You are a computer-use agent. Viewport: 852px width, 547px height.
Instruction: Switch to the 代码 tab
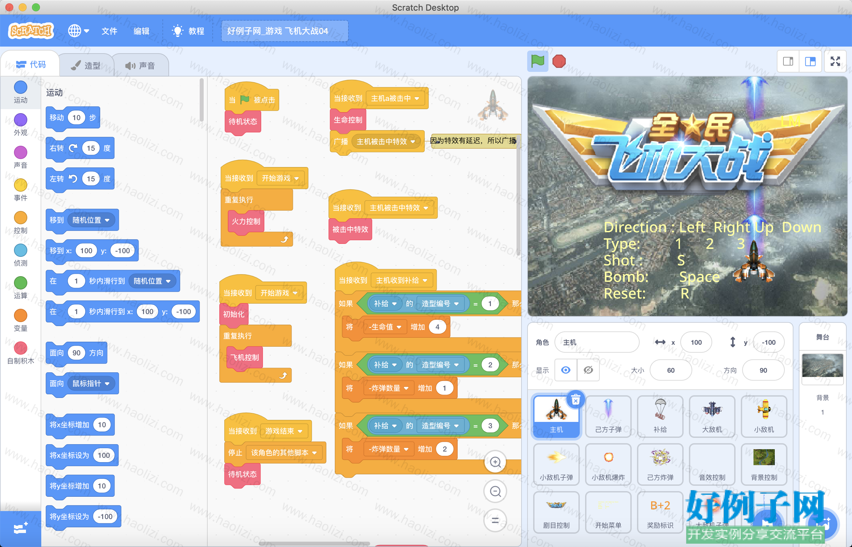point(31,64)
